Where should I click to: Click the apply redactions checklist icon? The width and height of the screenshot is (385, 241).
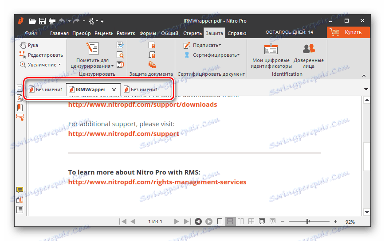pos(120,45)
